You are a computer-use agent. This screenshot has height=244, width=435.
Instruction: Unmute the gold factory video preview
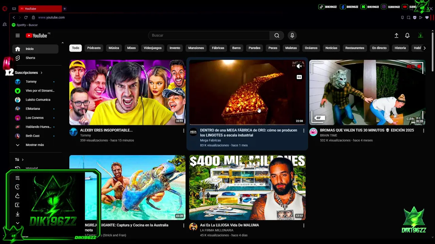point(299,66)
